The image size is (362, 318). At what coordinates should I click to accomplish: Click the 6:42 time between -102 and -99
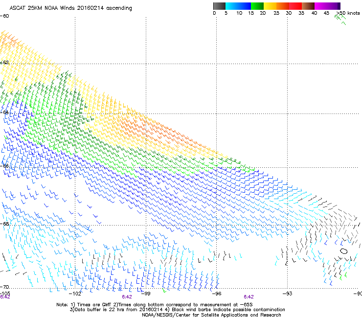127,297
